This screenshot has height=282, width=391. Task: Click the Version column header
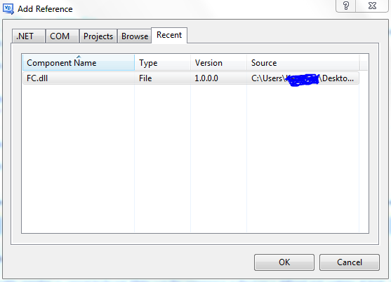tap(219, 63)
